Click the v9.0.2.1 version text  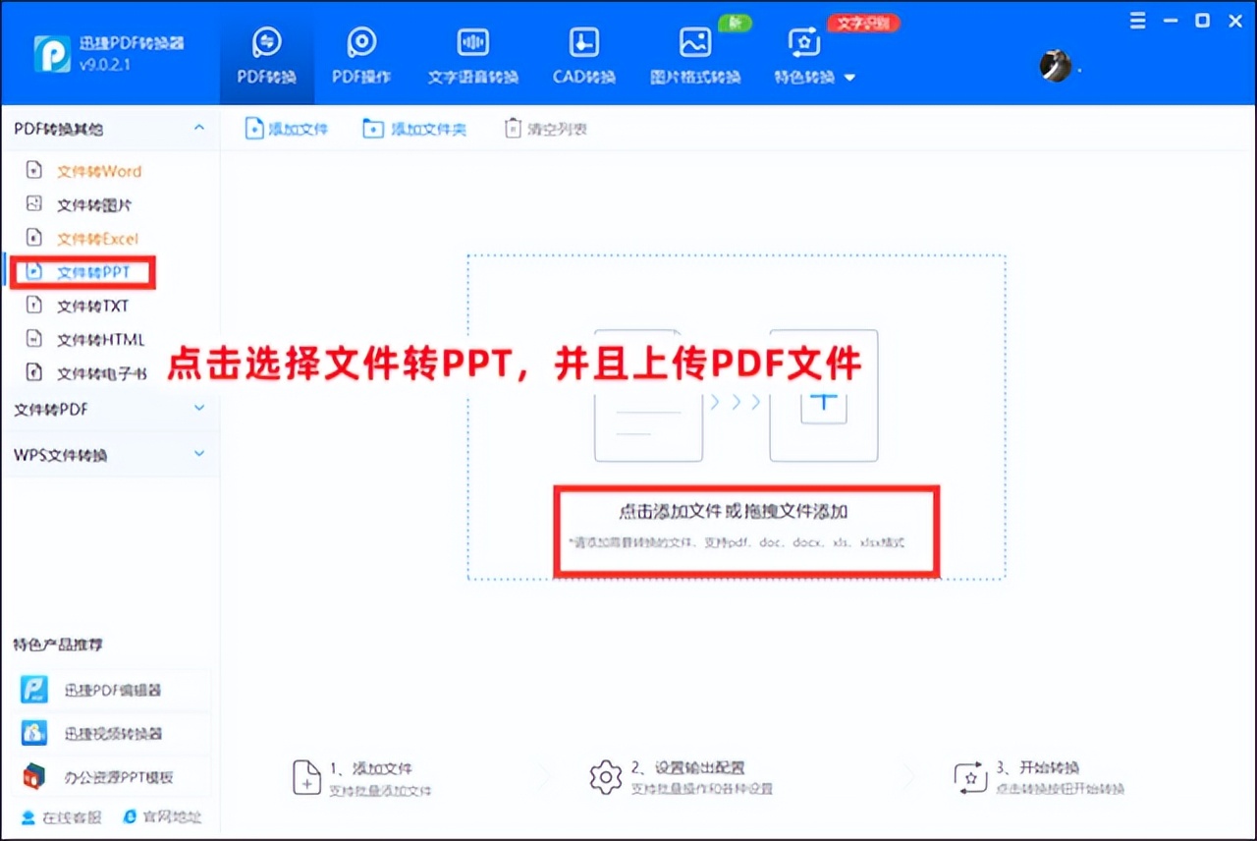tap(105, 65)
